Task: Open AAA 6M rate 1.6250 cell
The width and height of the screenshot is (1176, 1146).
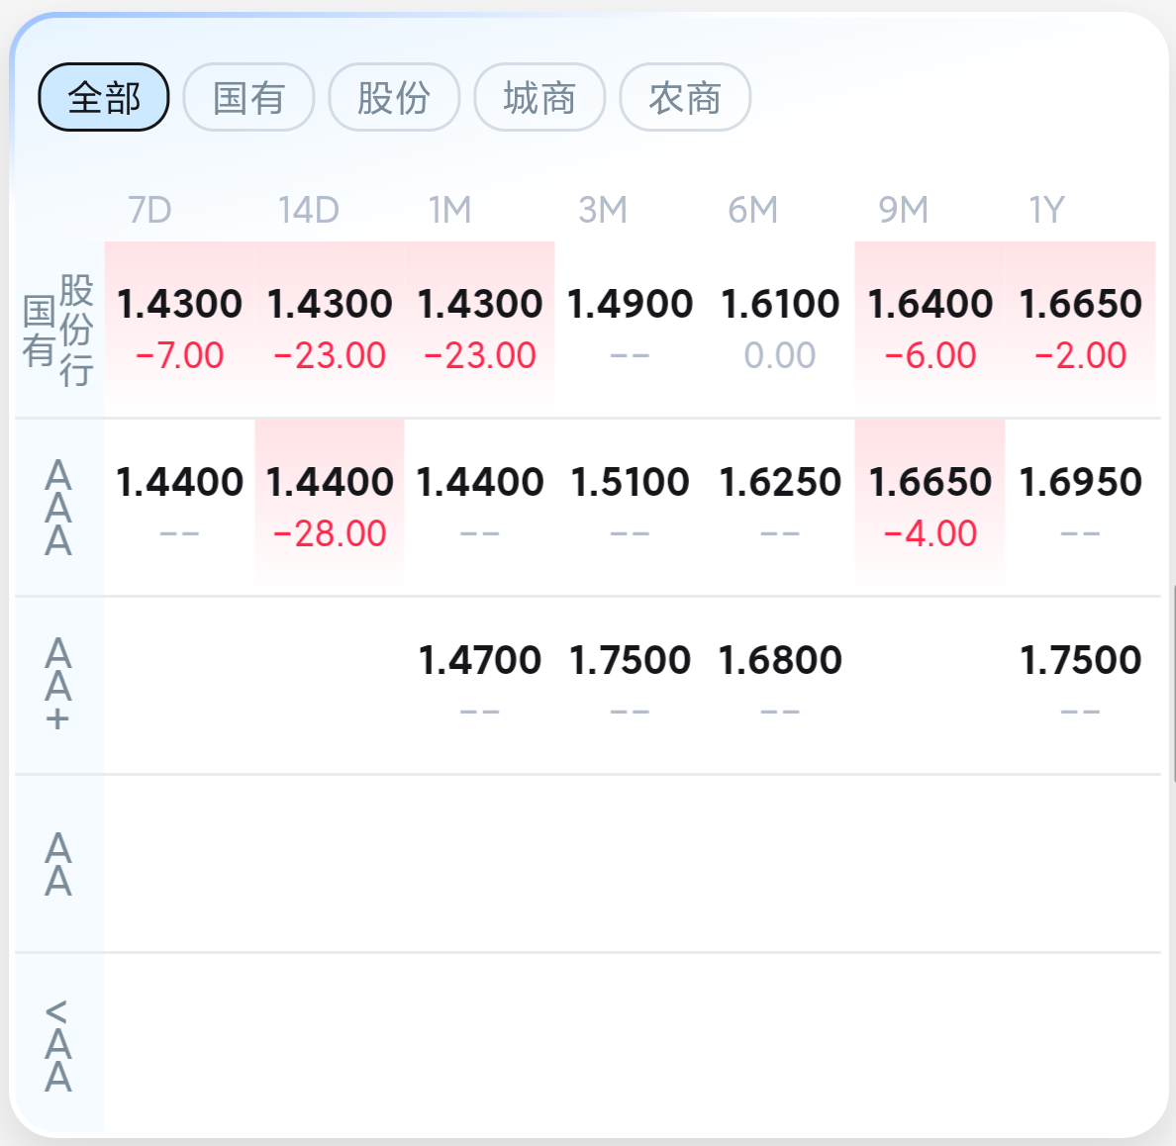Action: coord(780,507)
